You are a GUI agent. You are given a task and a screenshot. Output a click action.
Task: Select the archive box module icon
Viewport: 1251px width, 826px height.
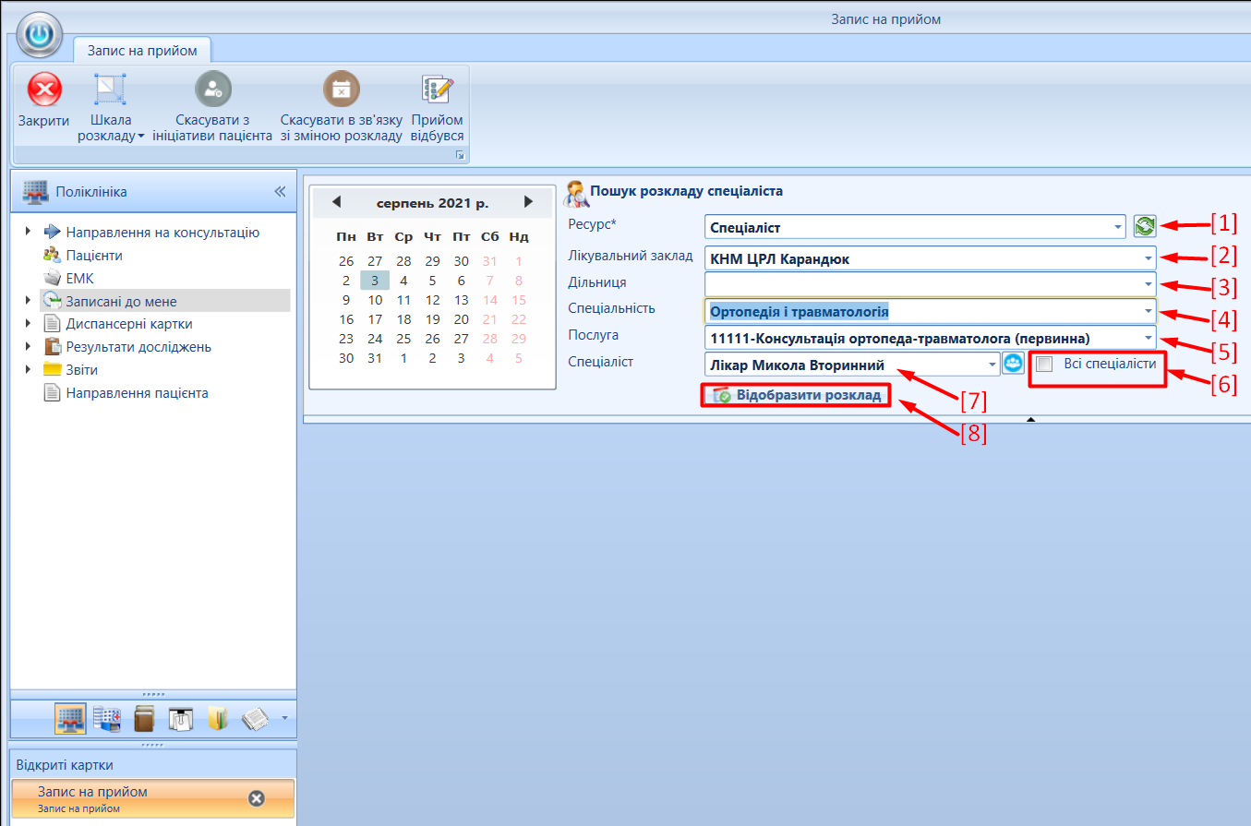[x=180, y=718]
